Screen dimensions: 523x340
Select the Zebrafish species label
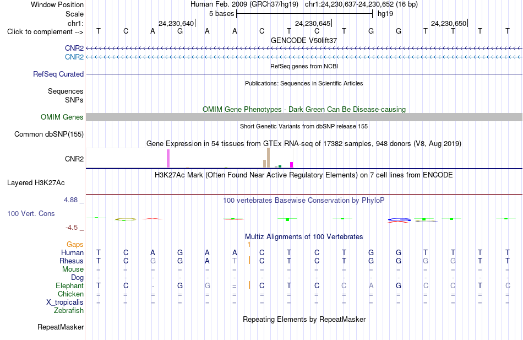69,311
